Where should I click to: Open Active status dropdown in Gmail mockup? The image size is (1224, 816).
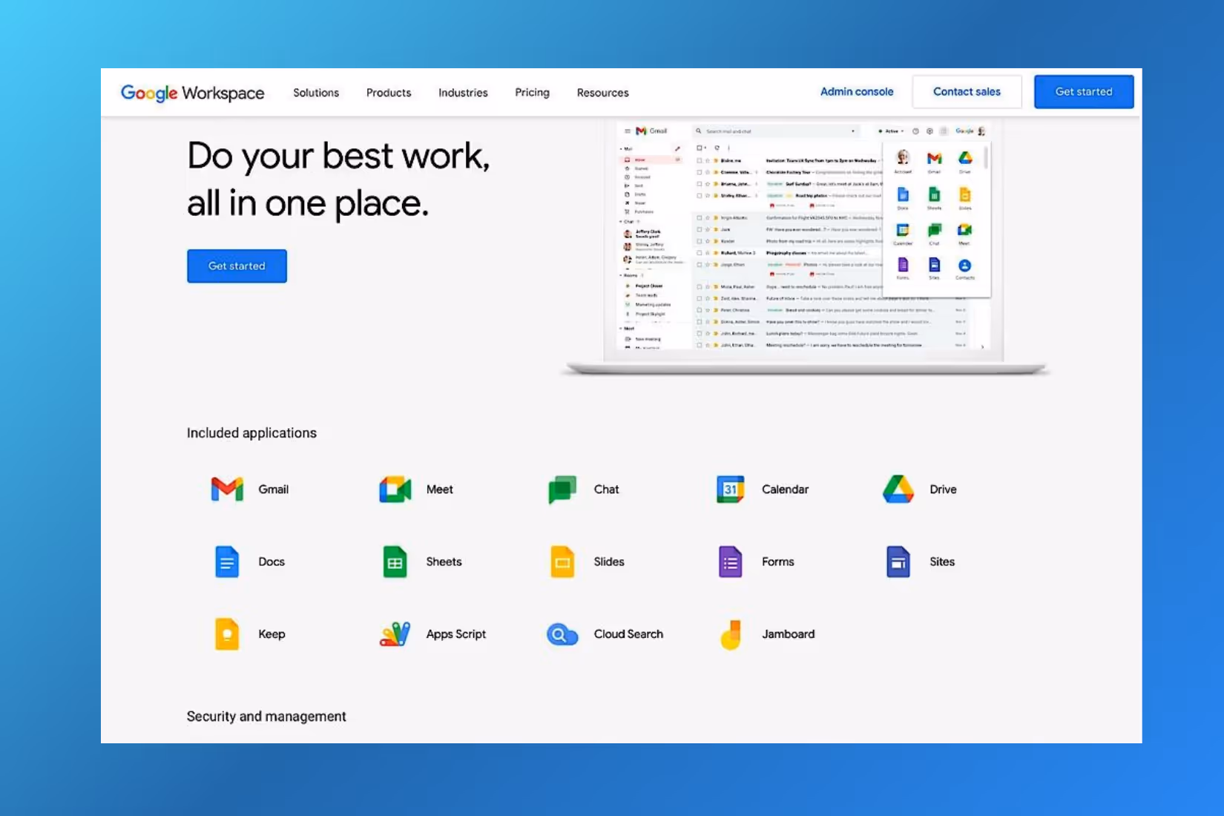(x=891, y=131)
